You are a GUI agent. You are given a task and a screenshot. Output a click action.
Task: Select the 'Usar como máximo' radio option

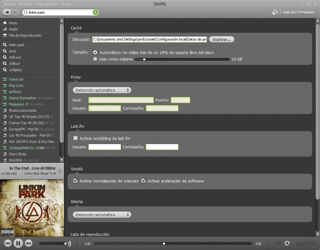(x=95, y=59)
